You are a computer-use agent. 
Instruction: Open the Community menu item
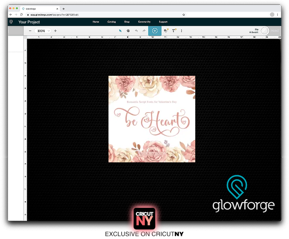(x=144, y=22)
